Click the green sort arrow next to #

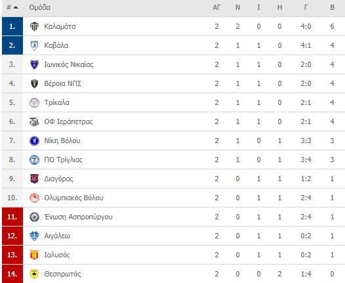tap(16, 7)
